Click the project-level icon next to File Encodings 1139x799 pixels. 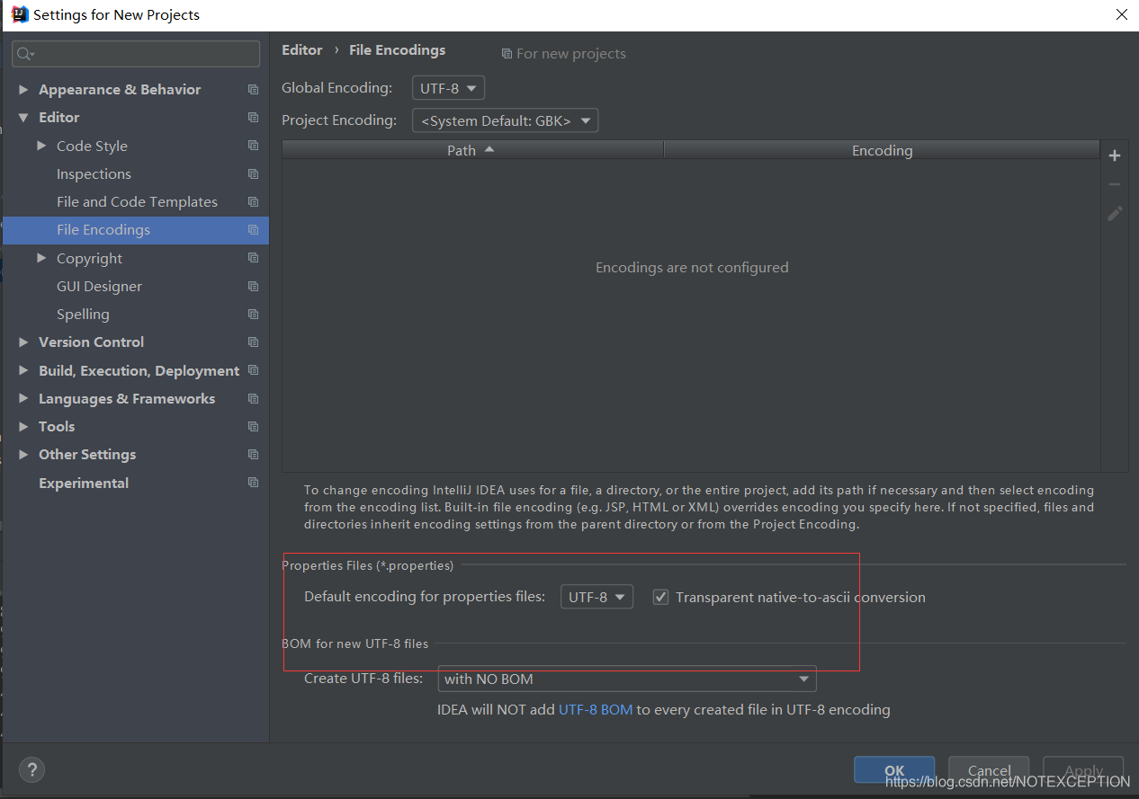tap(253, 230)
